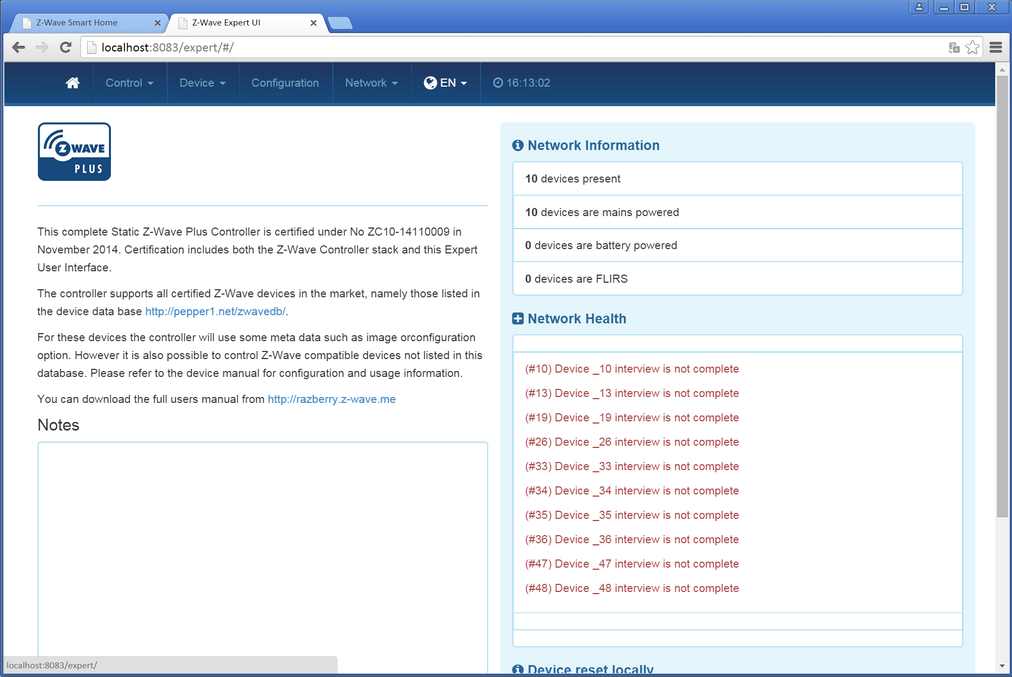Viewport: 1012px width, 677px height.
Task: Select '0 devices are FLIRS' row
Action: (x=738, y=279)
